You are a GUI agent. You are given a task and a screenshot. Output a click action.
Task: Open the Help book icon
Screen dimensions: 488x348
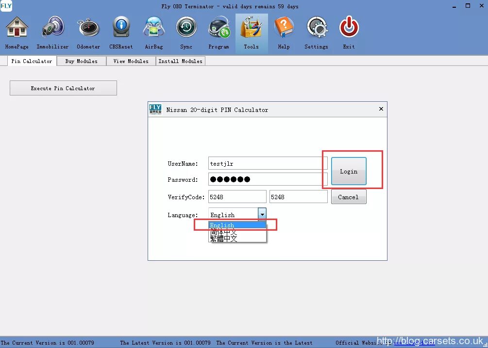coord(284,27)
